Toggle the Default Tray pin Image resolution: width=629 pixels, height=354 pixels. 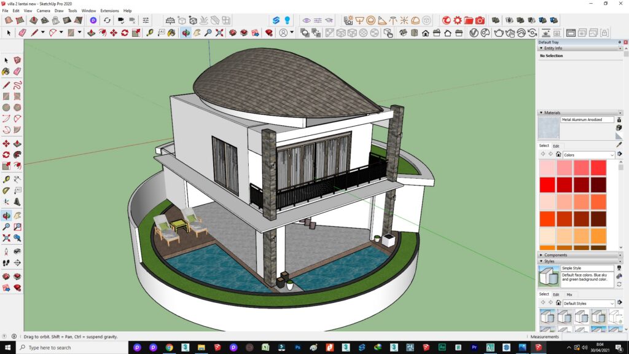[619, 42]
